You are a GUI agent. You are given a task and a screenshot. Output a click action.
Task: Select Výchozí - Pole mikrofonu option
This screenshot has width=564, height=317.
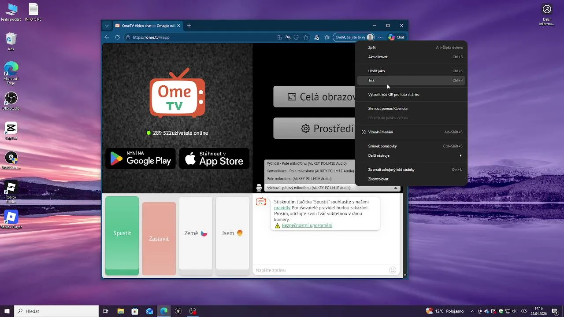pos(310,163)
